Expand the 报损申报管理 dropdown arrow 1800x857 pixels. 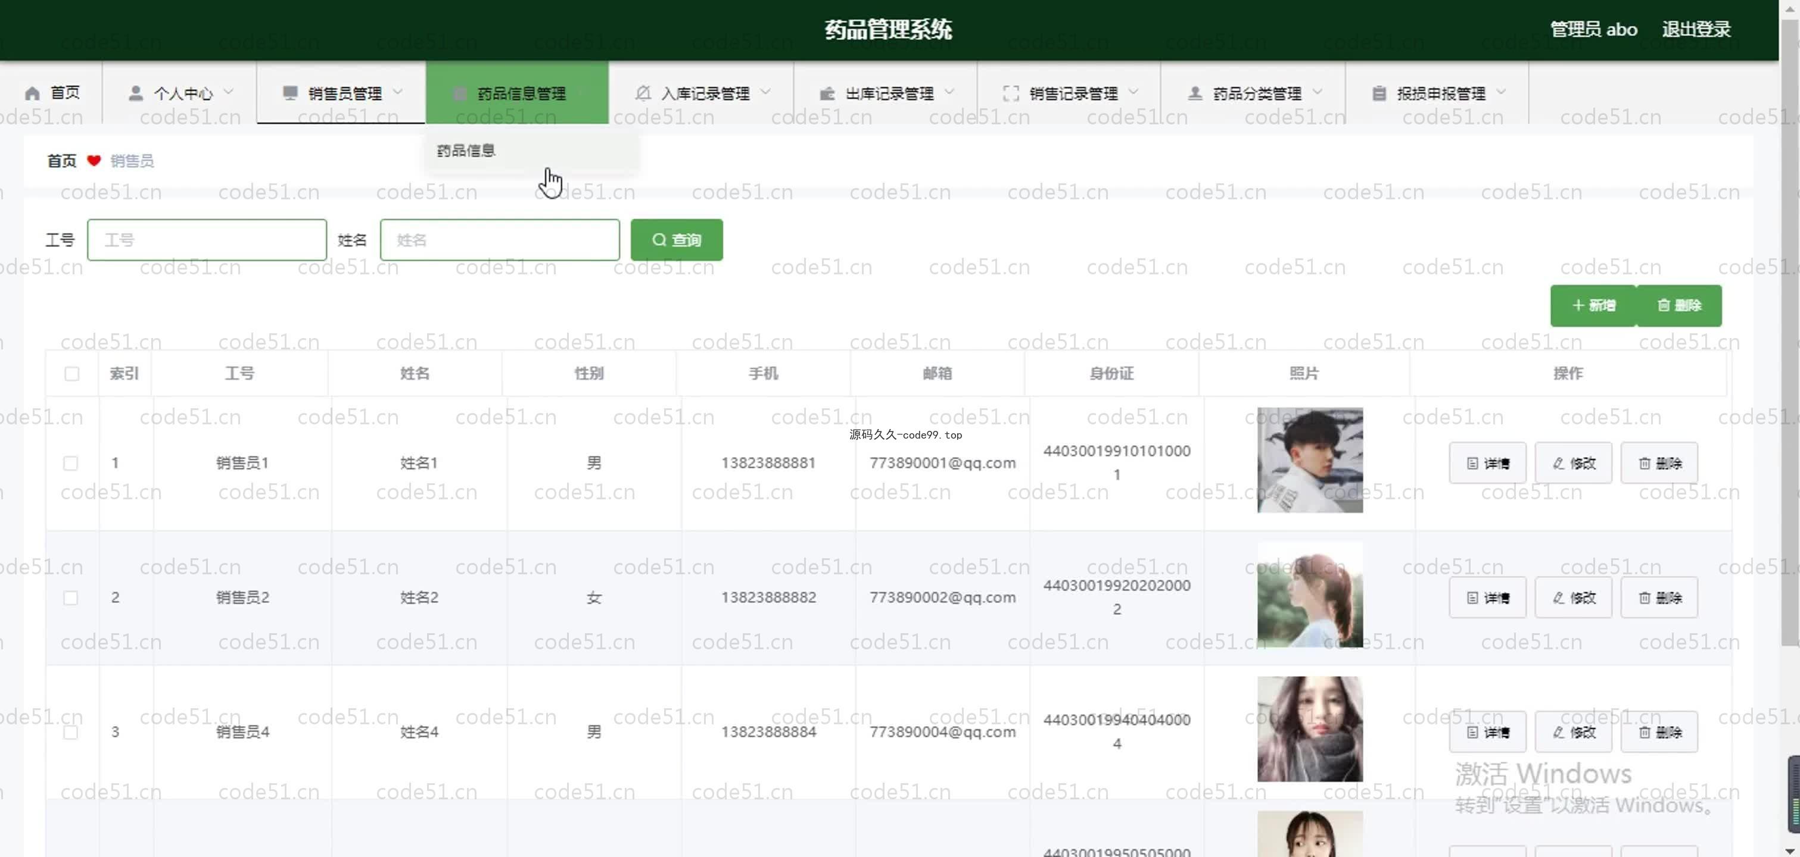tap(1501, 92)
